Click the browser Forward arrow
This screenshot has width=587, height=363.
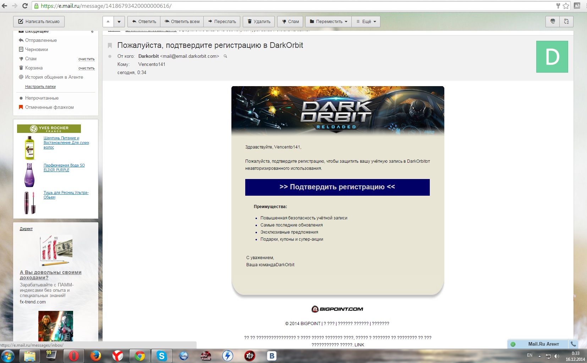[x=15, y=6]
